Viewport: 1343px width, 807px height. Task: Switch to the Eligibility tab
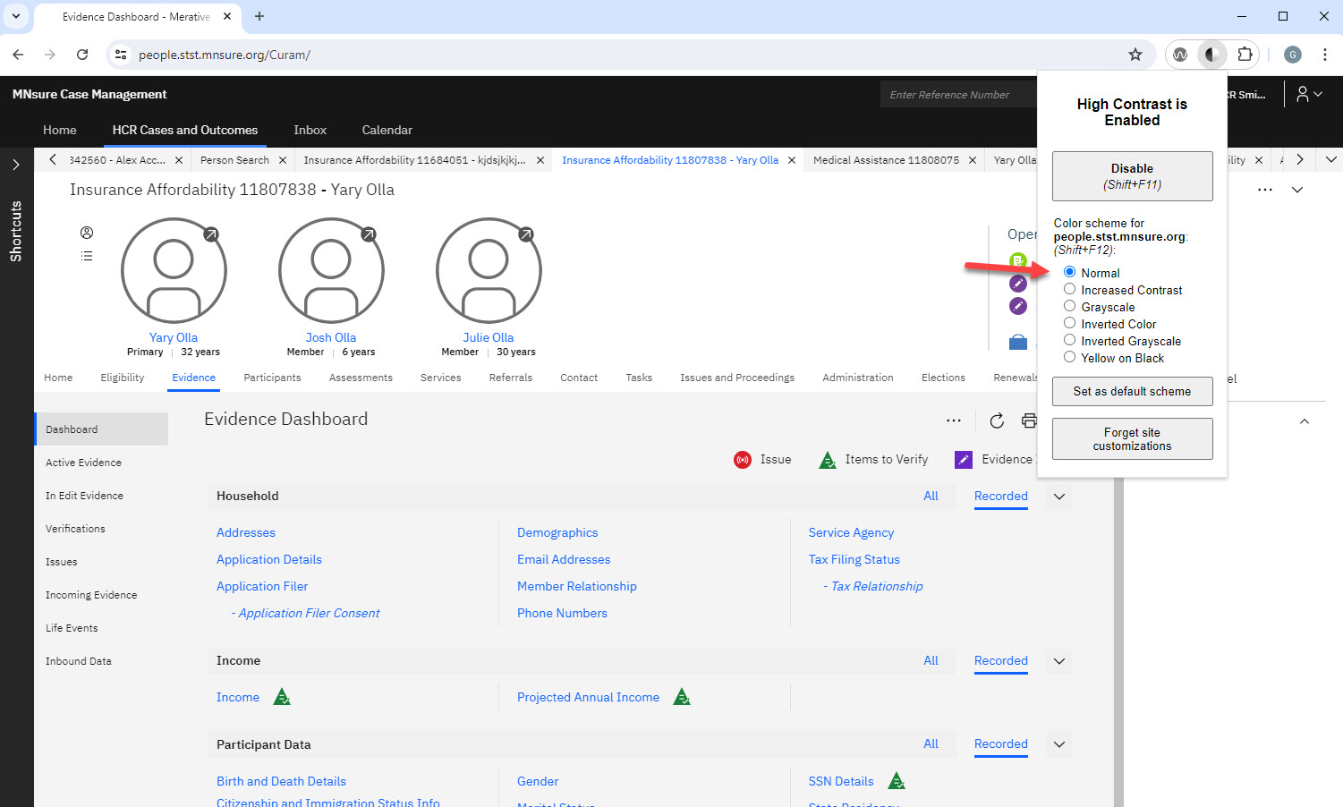tap(123, 378)
